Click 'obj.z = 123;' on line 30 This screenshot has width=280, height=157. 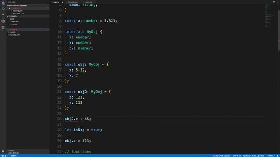point(78,140)
